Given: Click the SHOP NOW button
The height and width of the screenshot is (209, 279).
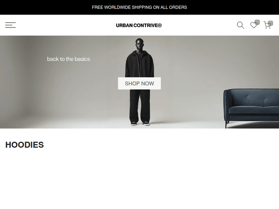Looking at the screenshot, I should (x=139, y=83).
